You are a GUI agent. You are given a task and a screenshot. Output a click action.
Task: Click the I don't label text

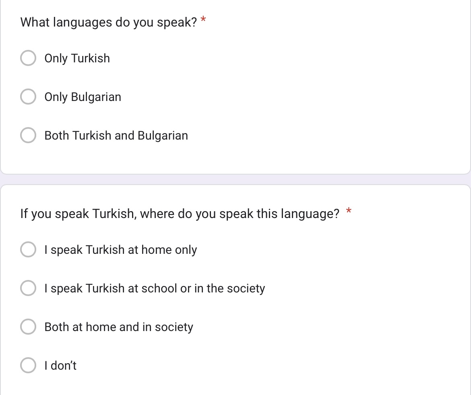[60, 366]
